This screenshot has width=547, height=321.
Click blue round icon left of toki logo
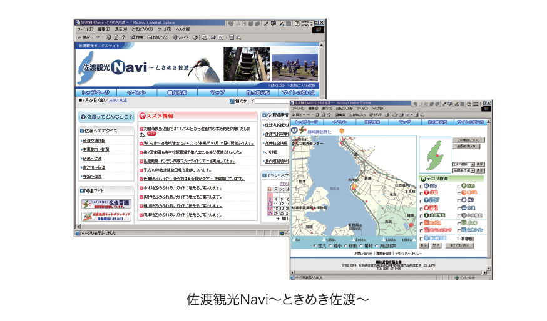pyautogui.click(x=294, y=130)
